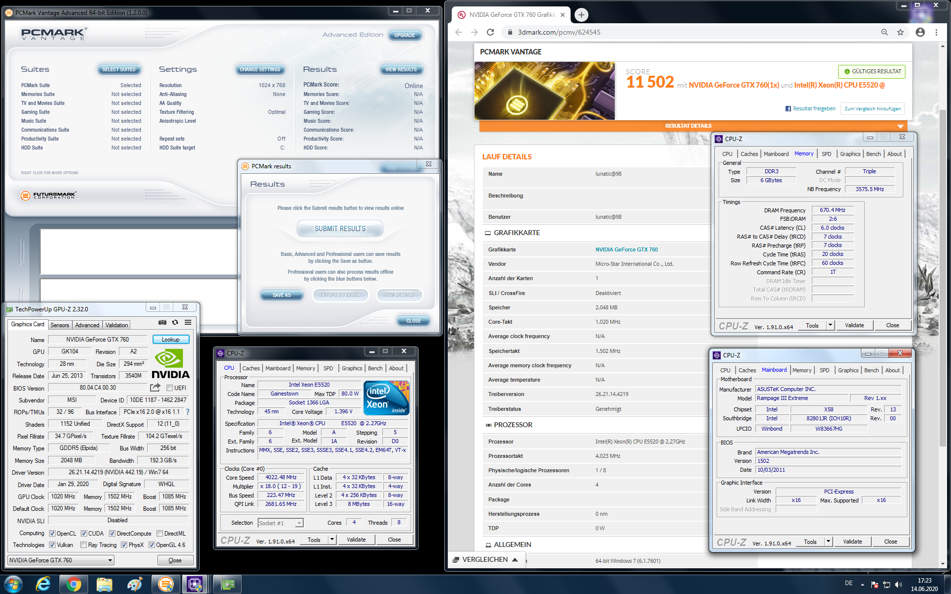Toggle the DirectML checkbox
The width and height of the screenshot is (951, 594).
[159, 533]
